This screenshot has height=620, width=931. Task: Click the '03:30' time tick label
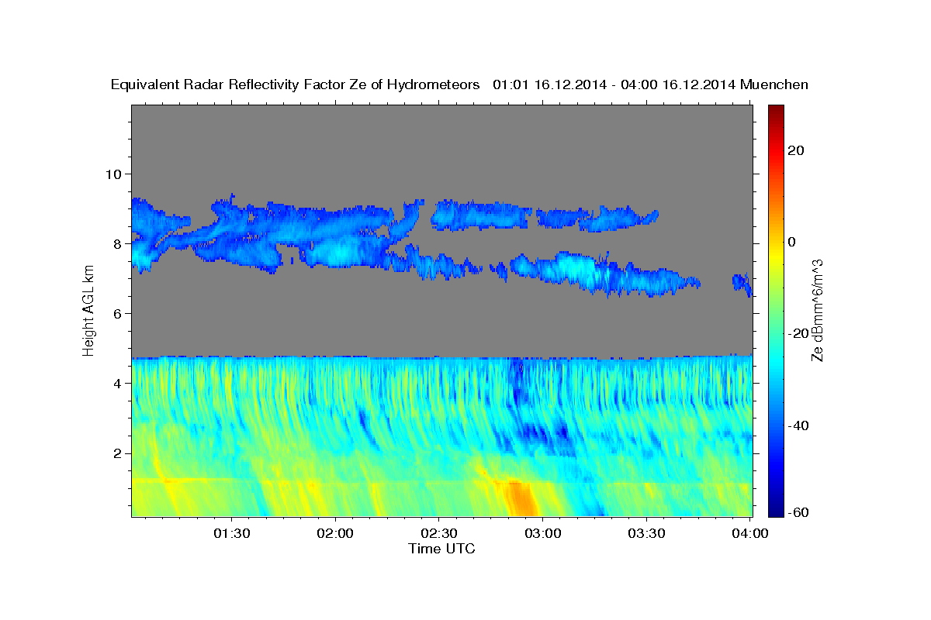pyautogui.click(x=646, y=534)
